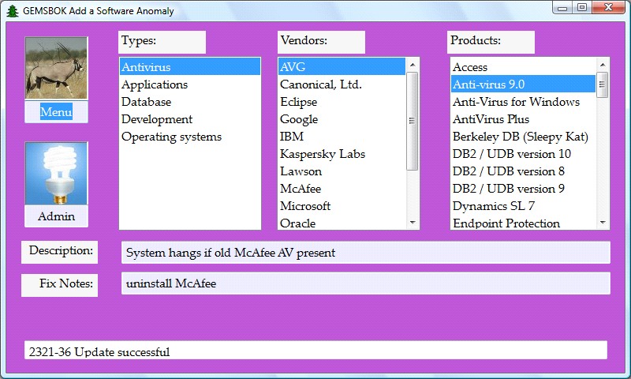
Task: Select AntiVirus Plus product
Action: pos(523,119)
